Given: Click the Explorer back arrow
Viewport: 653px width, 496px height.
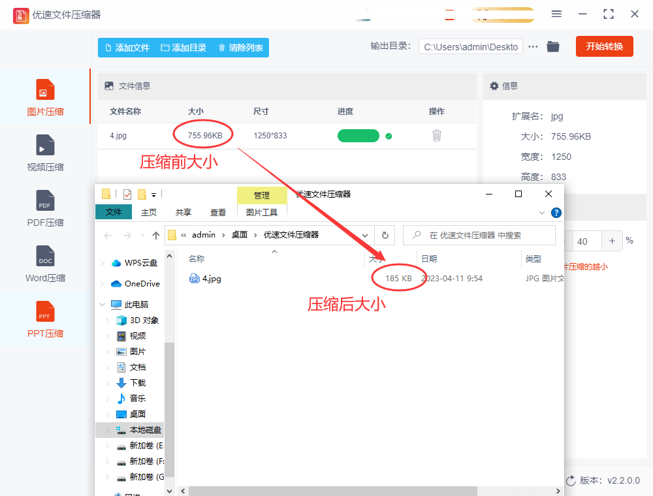Looking at the screenshot, I should point(108,236).
